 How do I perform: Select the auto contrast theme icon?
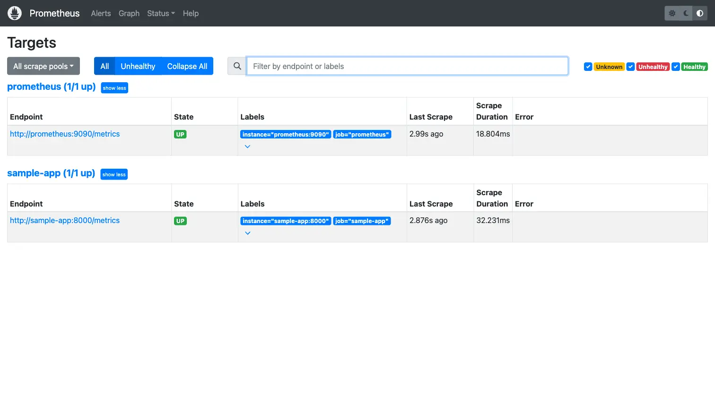point(700,13)
